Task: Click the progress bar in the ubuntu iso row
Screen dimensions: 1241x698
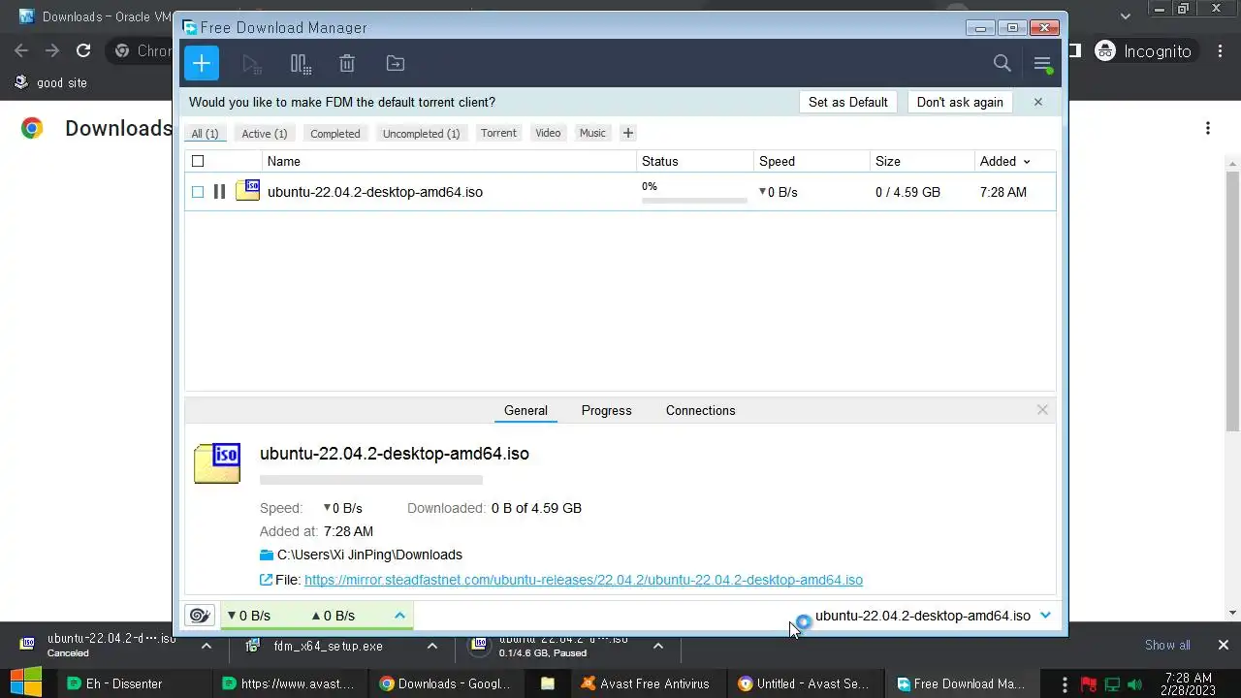Action: pos(694,201)
